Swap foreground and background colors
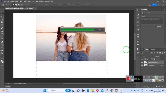Screen dimensions: 166x93 [3, 59]
